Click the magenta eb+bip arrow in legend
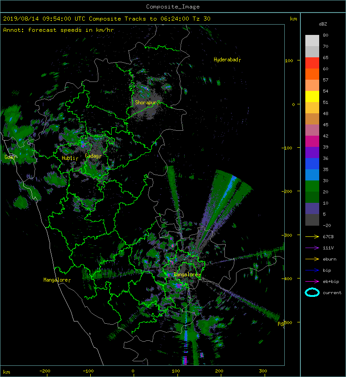The width and height of the screenshot is (346, 377). pos(312,281)
